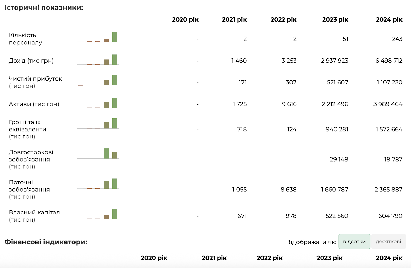Select the 2024 staff count 243
Image resolution: width=411 pixels, height=268 pixels.
(x=397, y=39)
